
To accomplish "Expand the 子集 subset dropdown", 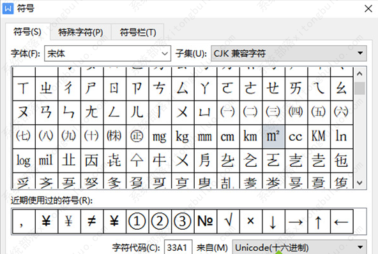I will 289,53.
